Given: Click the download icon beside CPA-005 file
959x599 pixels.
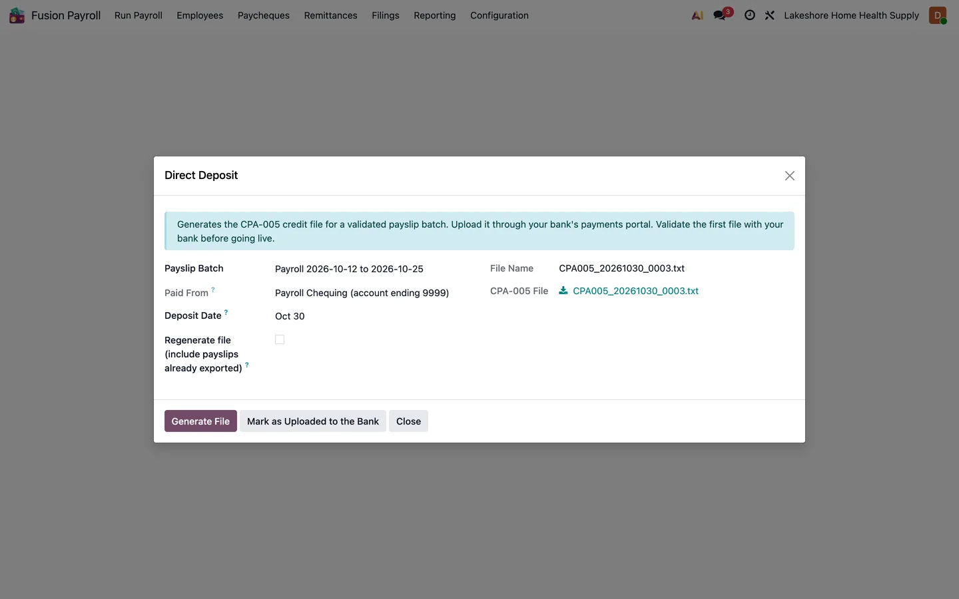Looking at the screenshot, I should click(x=563, y=290).
